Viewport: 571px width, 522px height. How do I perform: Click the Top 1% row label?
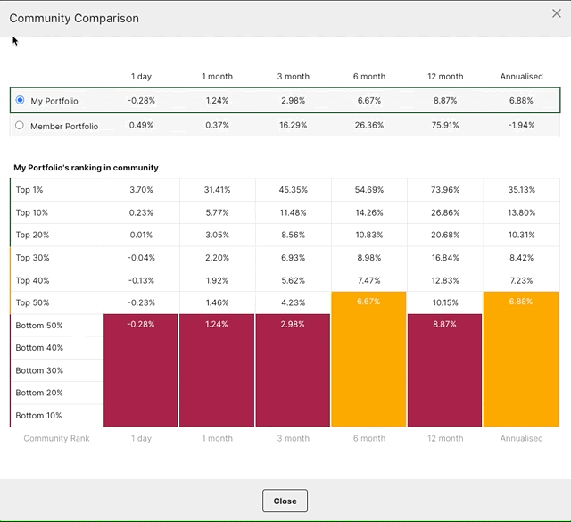[x=29, y=190]
